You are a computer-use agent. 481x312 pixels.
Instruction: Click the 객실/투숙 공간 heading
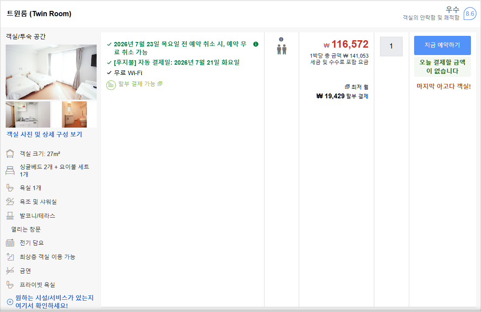click(26, 36)
